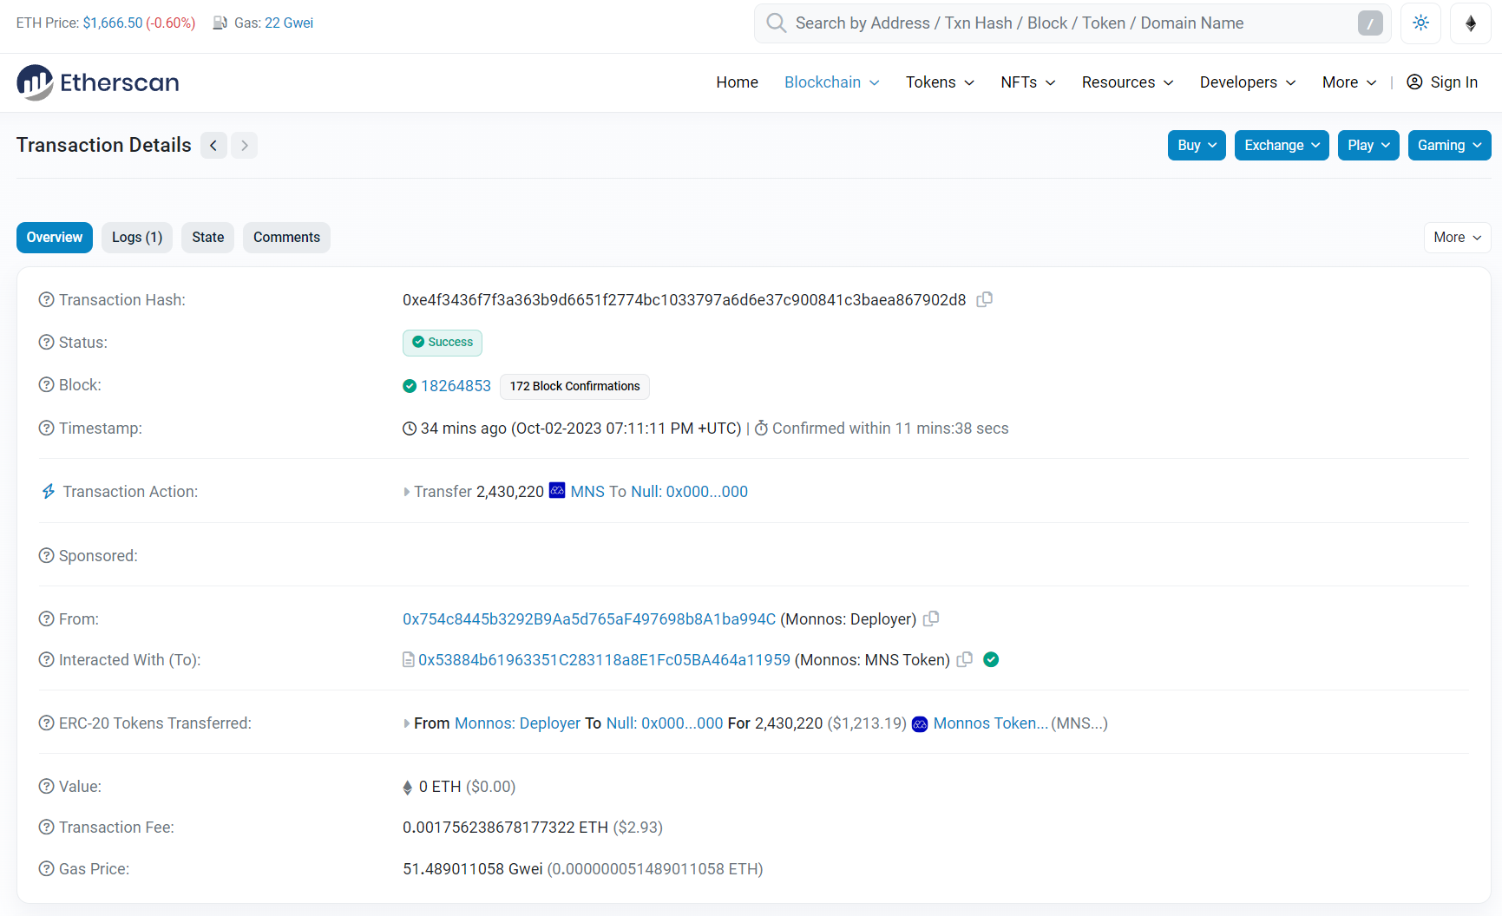This screenshot has width=1502, height=916.
Task: Expand the Exchange dropdown button
Action: pos(1282,146)
